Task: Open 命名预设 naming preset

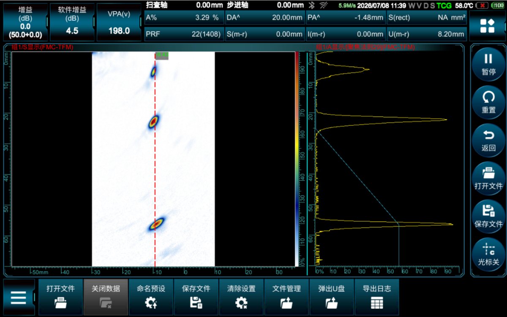Action: coord(151,297)
